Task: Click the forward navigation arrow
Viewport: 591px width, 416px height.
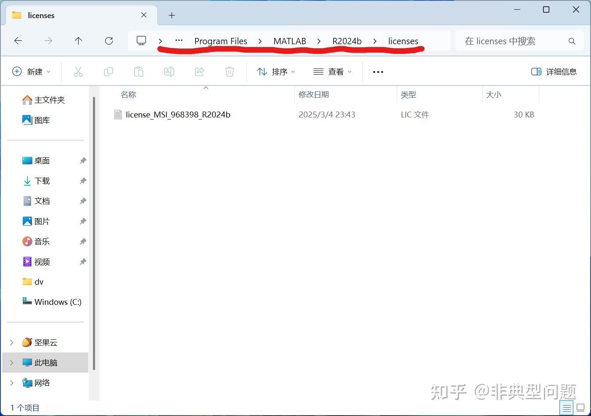Action: (x=48, y=41)
